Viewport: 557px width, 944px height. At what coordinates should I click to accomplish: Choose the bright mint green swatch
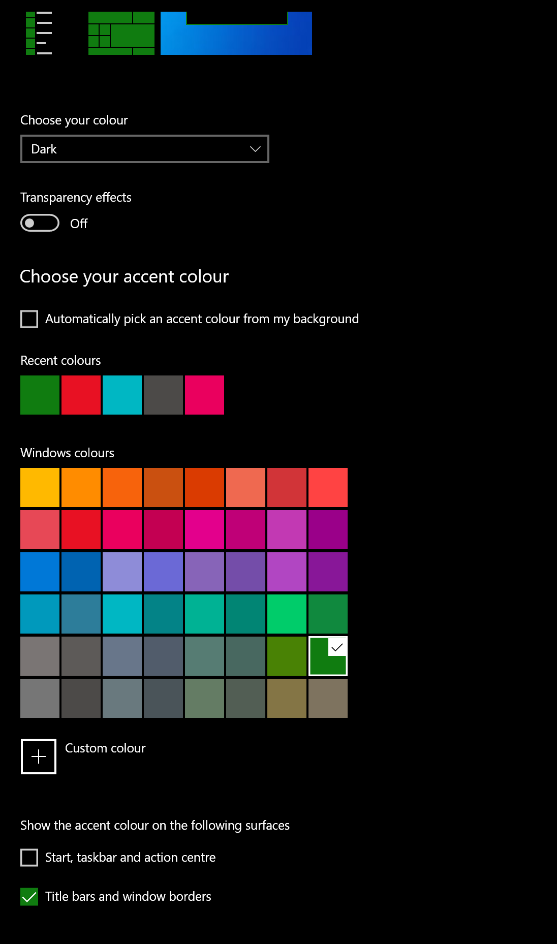pyautogui.click(x=287, y=614)
